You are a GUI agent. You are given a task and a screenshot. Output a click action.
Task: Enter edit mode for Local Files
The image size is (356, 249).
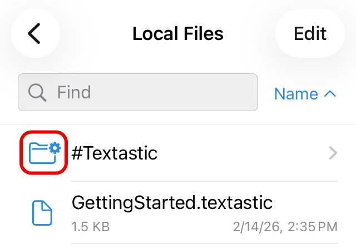click(x=310, y=33)
